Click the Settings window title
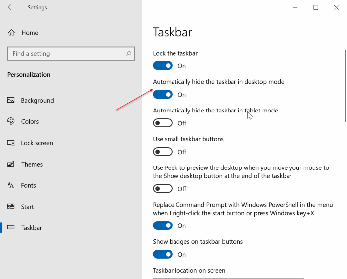Viewport: 347px width, 279px height. pos(37,8)
